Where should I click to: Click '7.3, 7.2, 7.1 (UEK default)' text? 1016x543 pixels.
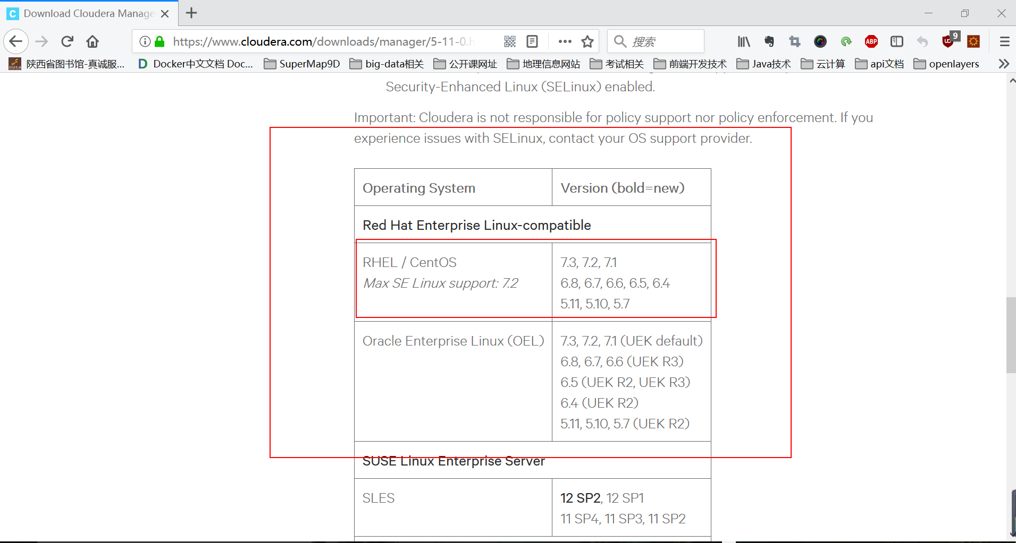(x=632, y=341)
